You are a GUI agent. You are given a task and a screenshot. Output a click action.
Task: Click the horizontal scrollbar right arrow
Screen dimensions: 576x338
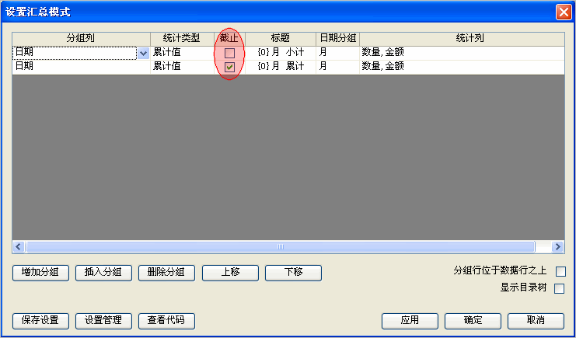pyautogui.click(x=557, y=247)
